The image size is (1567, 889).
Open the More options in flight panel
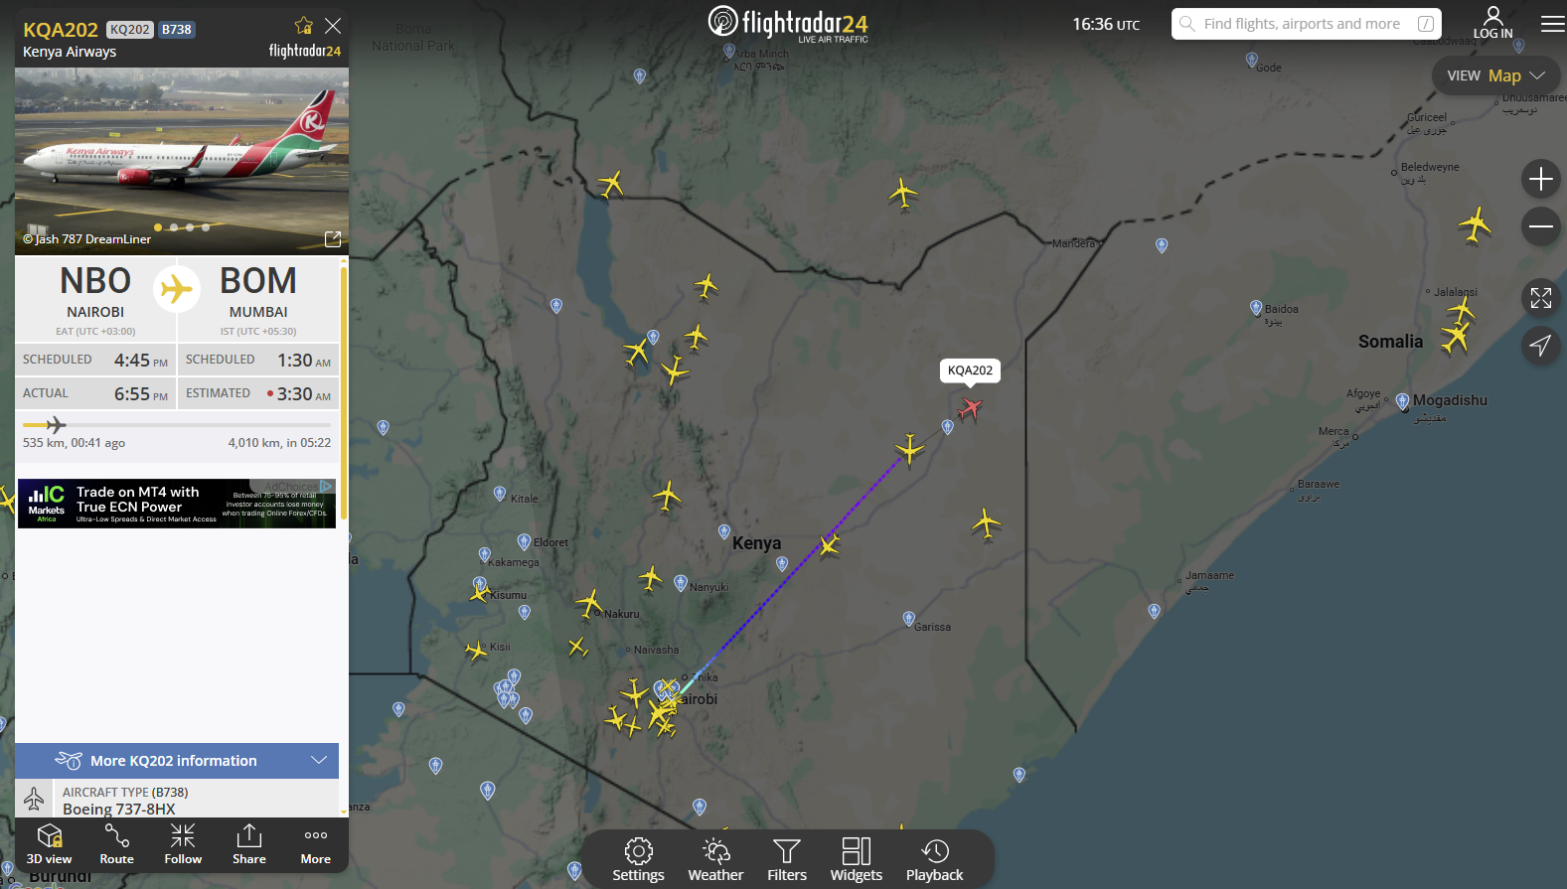click(316, 844)
